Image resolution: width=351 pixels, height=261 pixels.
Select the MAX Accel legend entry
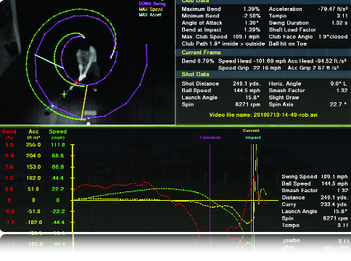coord(150,14)
